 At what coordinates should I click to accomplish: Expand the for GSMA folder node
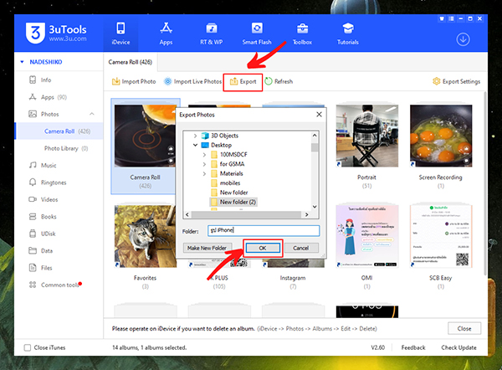(204, 164)
